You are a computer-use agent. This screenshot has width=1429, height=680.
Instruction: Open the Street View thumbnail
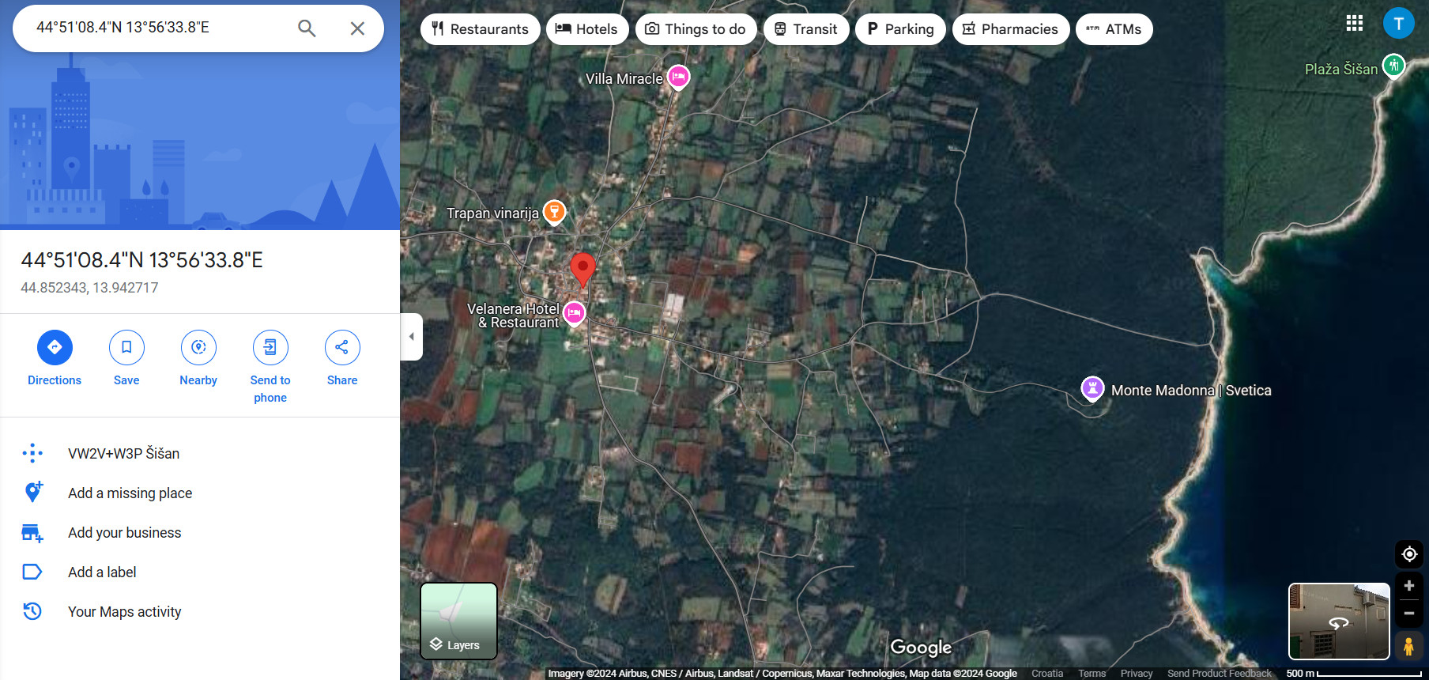1339,621
